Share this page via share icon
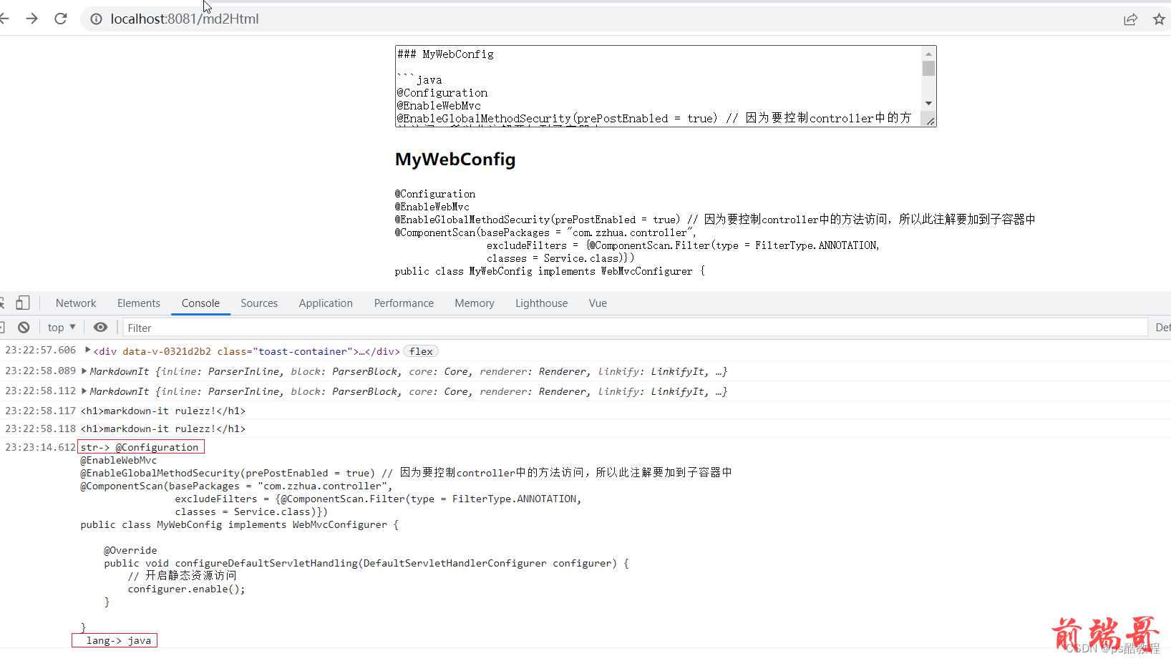The height and width of the screenshot is (661, 1171). (x=1130, y=19)
